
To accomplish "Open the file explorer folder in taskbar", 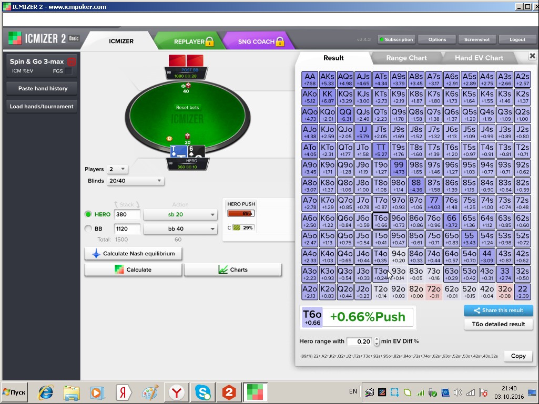I will (x=72, y=392).
